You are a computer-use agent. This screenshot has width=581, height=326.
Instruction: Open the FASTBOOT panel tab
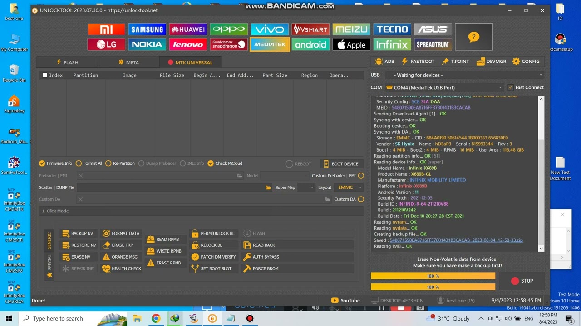(418, 62)
